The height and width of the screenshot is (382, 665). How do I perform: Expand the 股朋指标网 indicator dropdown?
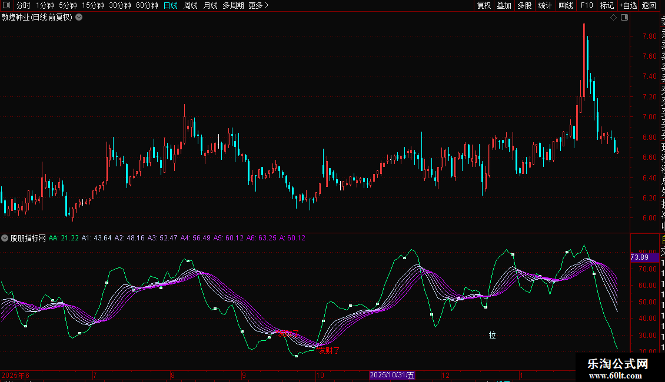[5, 238]
